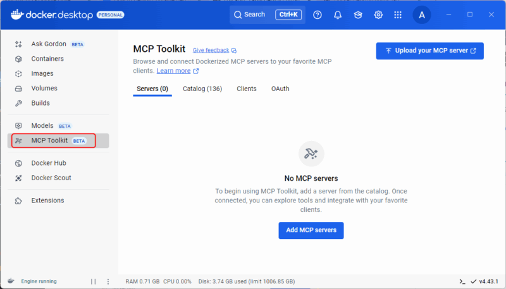Screen dimensions: 506x289
Task: Click Upload your MCP server button
Action: tap(430, 51)
